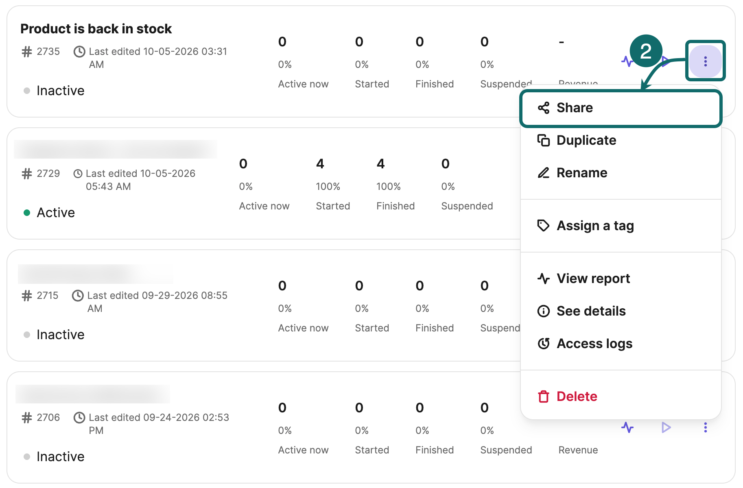Screen dimensions: 743x488
Task: Select See details menu entry
Action: coord(621,311)
